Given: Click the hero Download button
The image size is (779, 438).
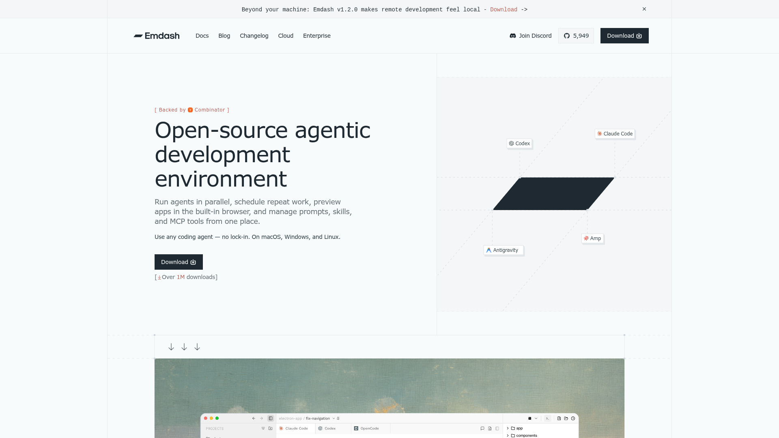Looking at the screenshot, I should (x=179, y=262).
